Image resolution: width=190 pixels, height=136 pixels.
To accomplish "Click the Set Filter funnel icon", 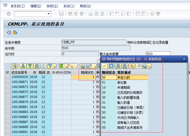I will pos(50,66).
